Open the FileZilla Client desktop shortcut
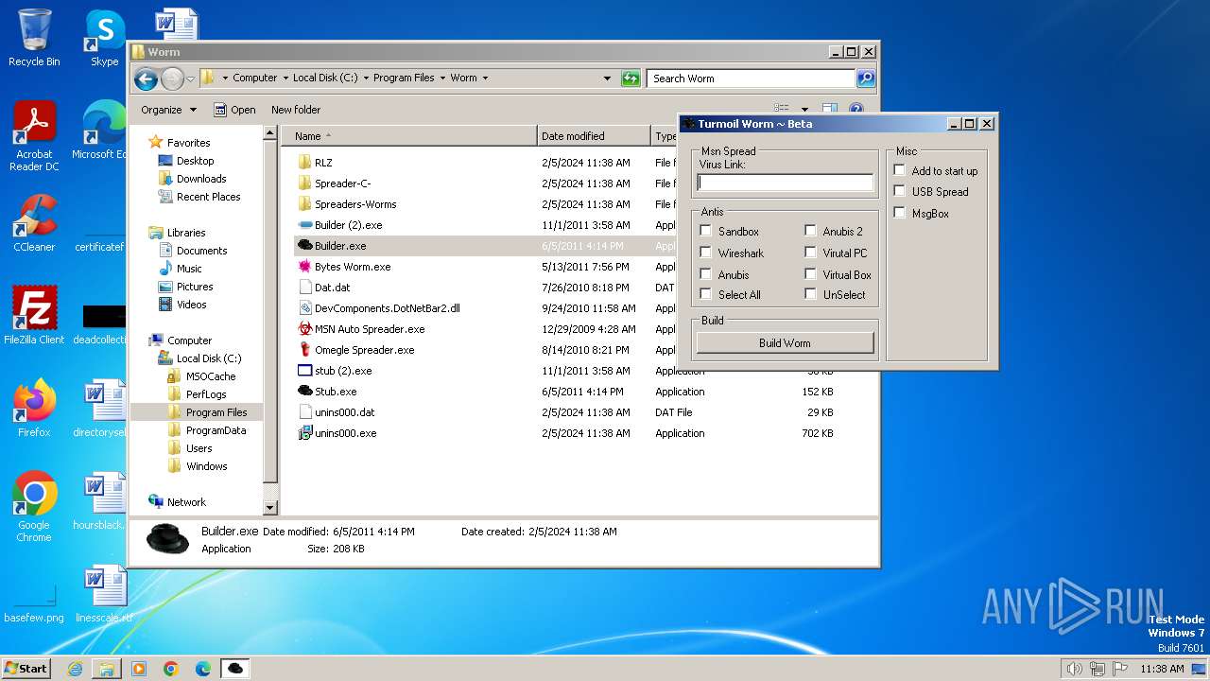1210x681 pixels. point(34,315)
